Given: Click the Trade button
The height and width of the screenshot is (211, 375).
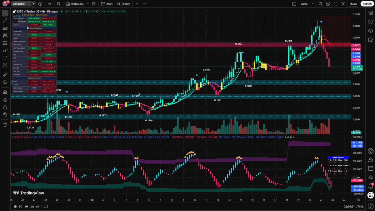Looking at the screenshot, I should click(x=353, y=4).
